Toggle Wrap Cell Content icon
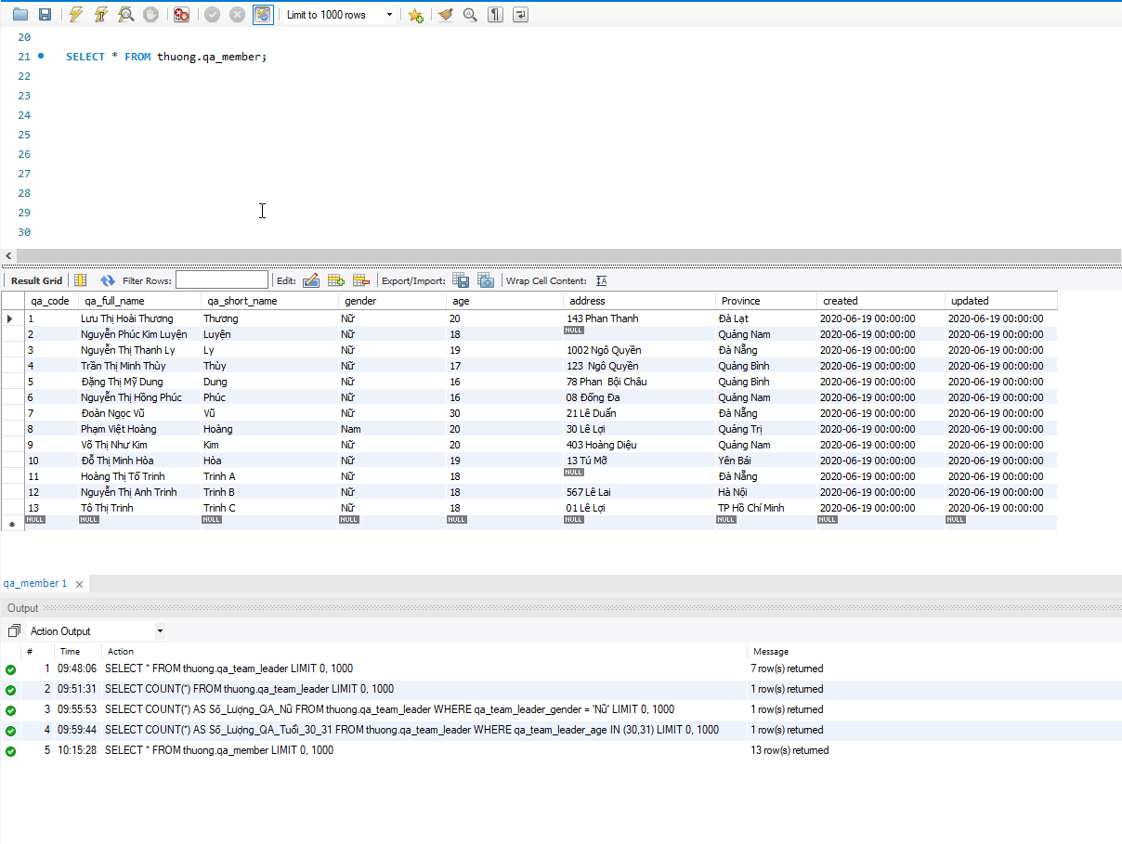This screenshot has width=1122, height=844. pyautogui.click(x=601, y=280)
